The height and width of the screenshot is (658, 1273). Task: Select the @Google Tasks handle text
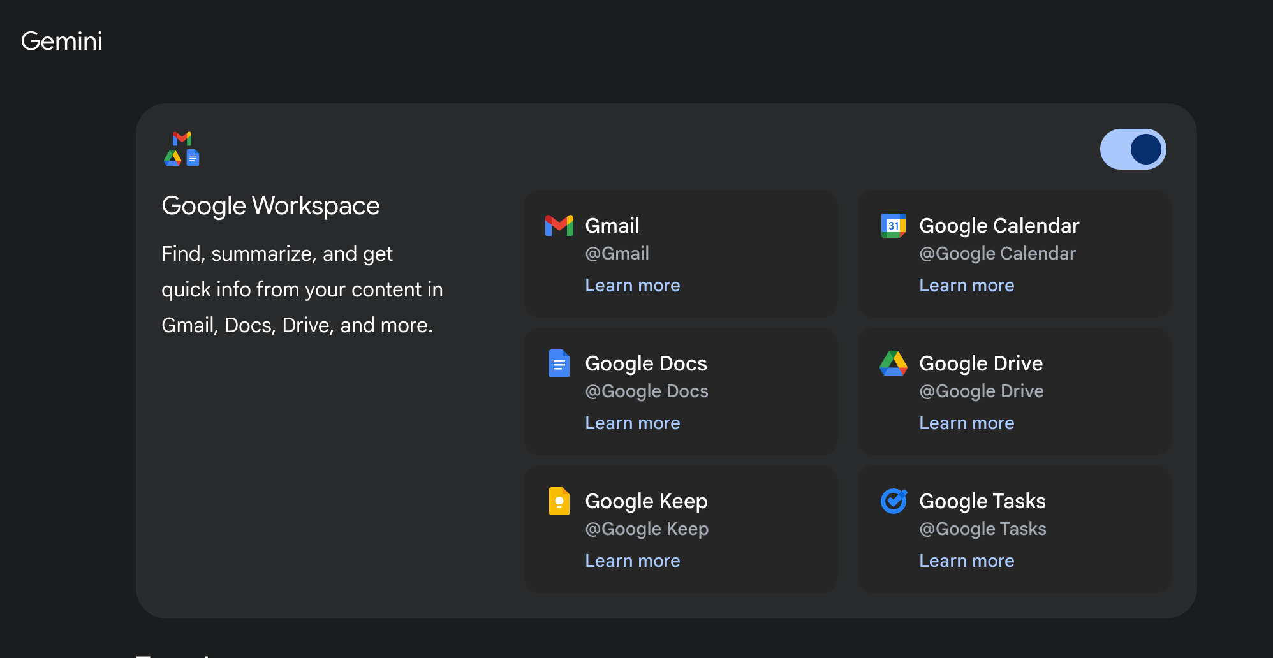[x=983, y=529]
